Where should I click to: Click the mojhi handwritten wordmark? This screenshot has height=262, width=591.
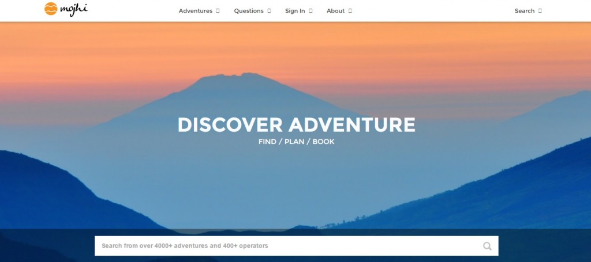74,9
